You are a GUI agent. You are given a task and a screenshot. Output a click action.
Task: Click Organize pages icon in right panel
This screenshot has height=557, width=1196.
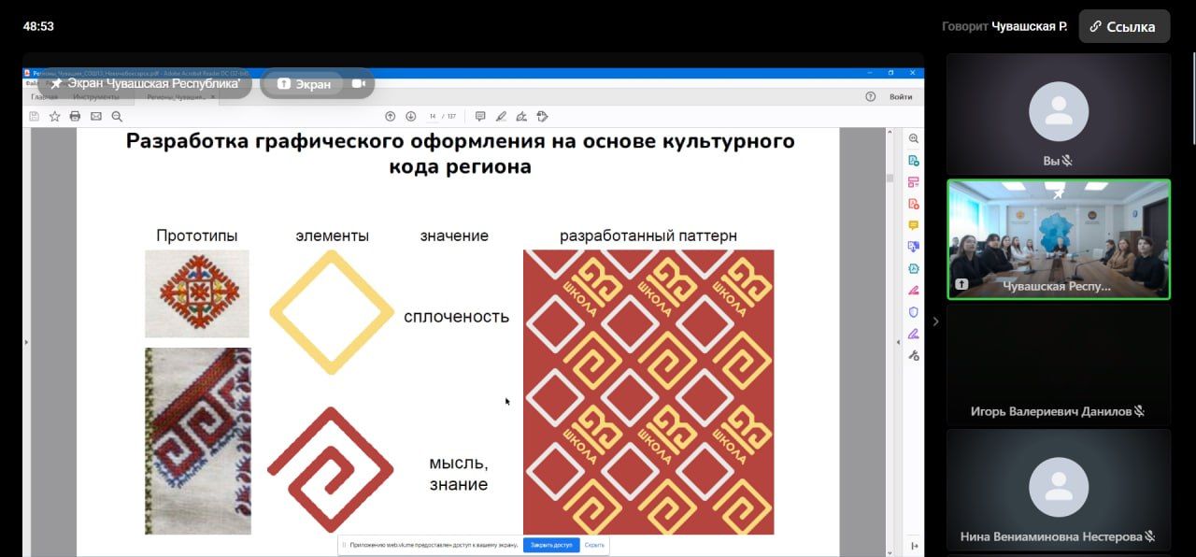pos(914,182)
